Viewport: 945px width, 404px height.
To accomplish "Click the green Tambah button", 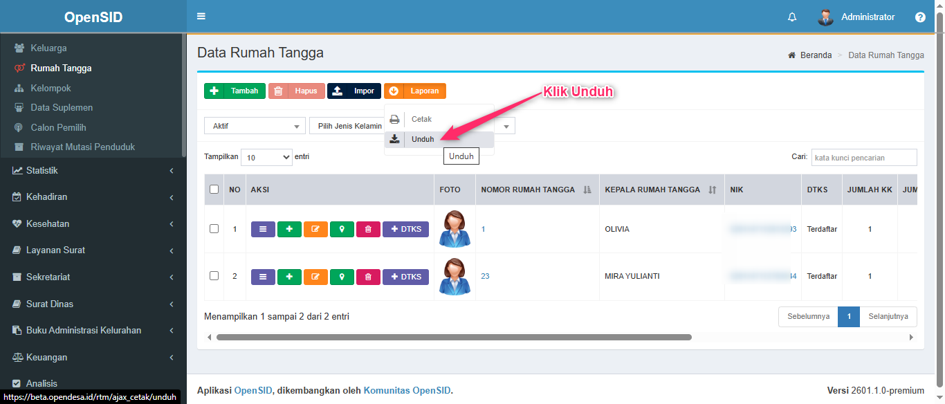I will (235, 91).
